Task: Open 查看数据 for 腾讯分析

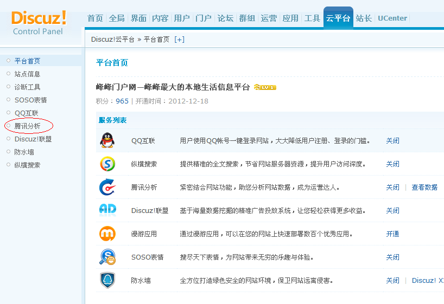Action: (424, 187)
